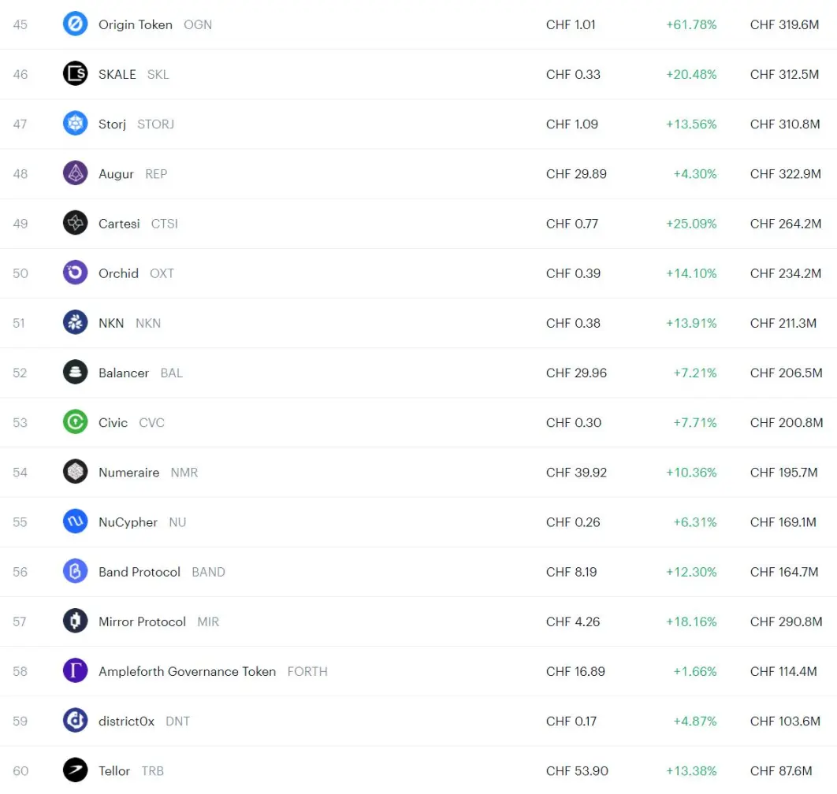Select the SKALE logo icon
Viewport: 837px width, 794px height.
coord(75,73)
